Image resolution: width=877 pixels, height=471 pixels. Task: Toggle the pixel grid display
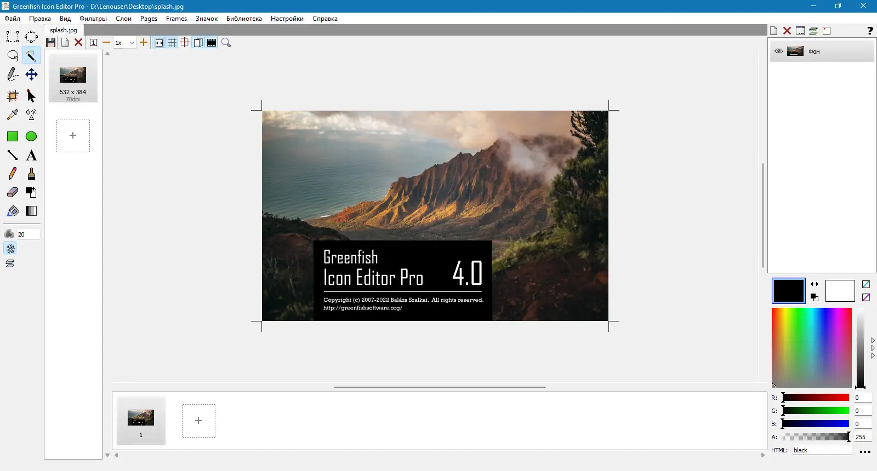coord(172,43)
